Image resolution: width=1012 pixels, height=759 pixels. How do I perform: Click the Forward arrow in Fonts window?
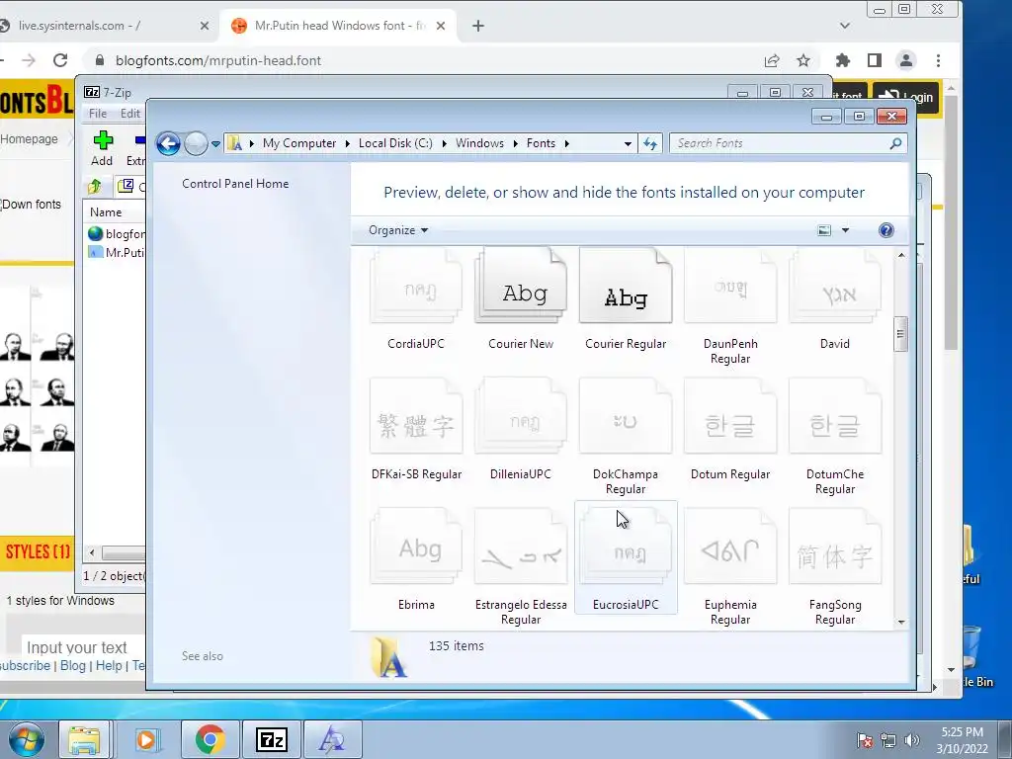(x=196, y=143)
